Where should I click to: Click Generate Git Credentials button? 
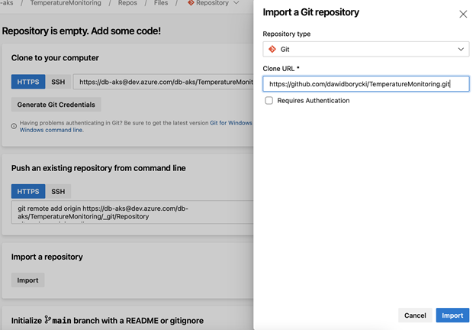[x=56, y=105]
